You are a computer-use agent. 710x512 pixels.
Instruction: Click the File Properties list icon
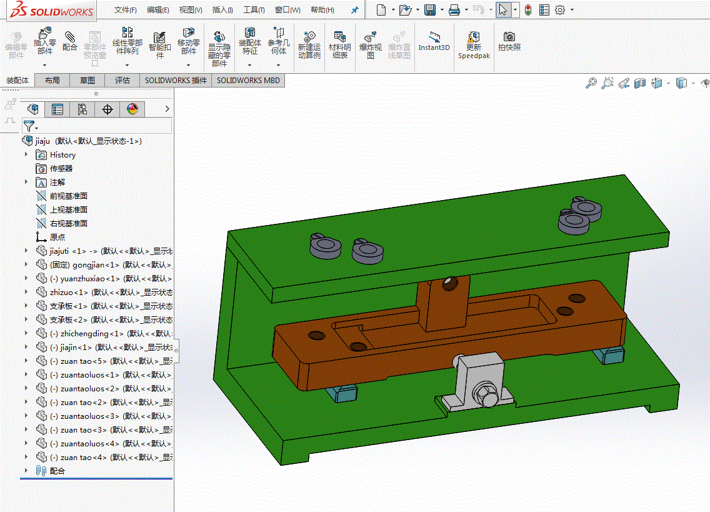point(544,9)
